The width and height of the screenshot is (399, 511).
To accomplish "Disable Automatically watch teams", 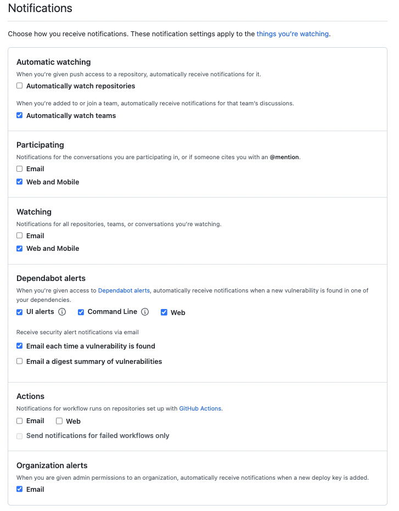I will pos(19,115).
